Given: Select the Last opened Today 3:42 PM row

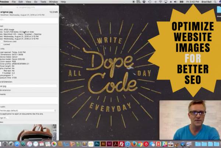Looking at the screenshot, I should click(x=13, y=52).
